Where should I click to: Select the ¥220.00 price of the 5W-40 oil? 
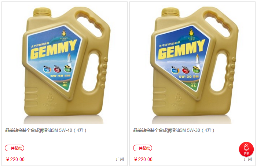[15, 159]
